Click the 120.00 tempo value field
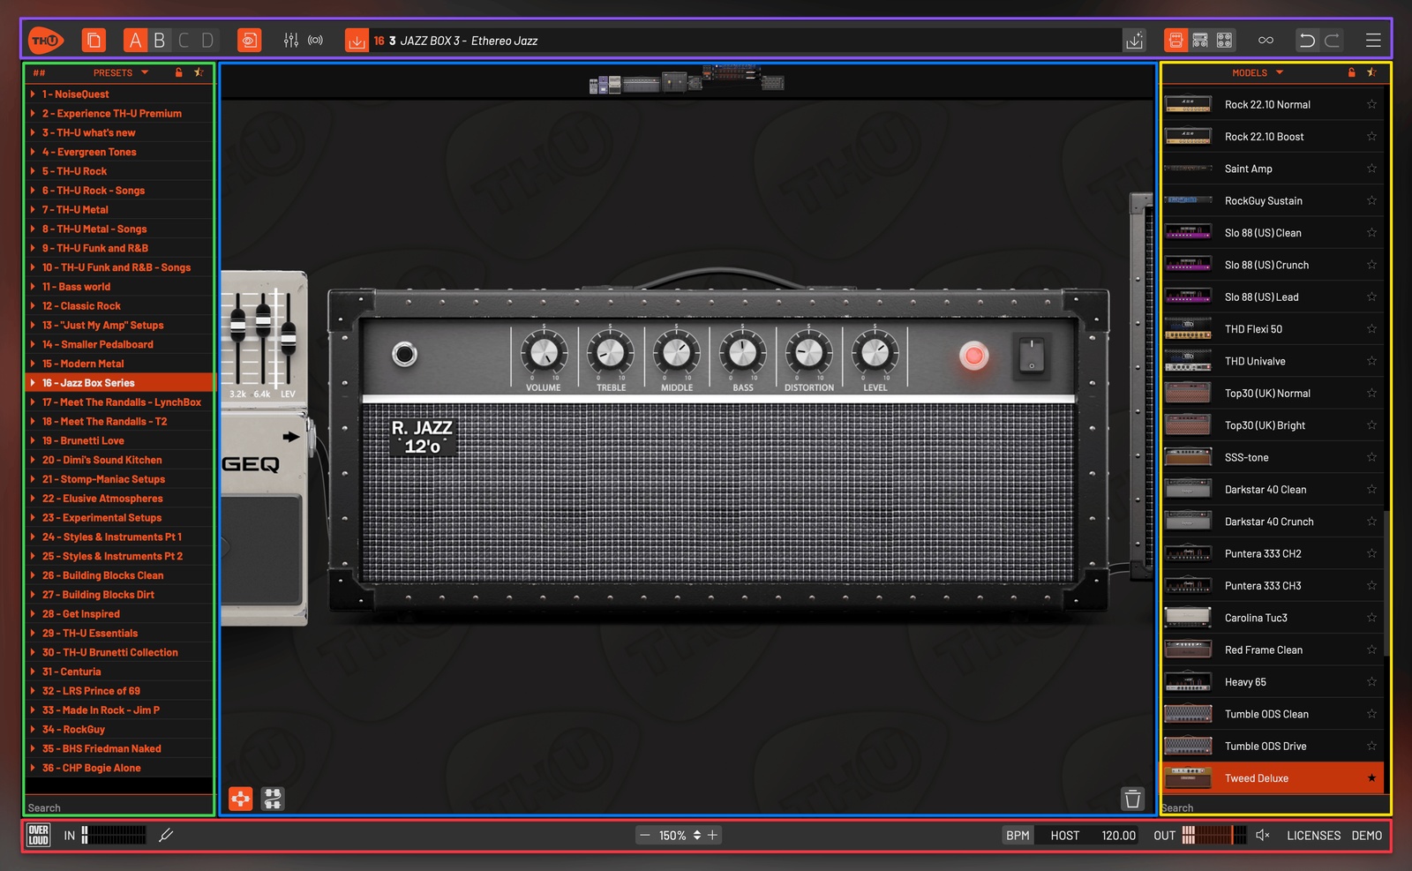The width and height of the screenshot is (1412, 871). click(1118, 835)
